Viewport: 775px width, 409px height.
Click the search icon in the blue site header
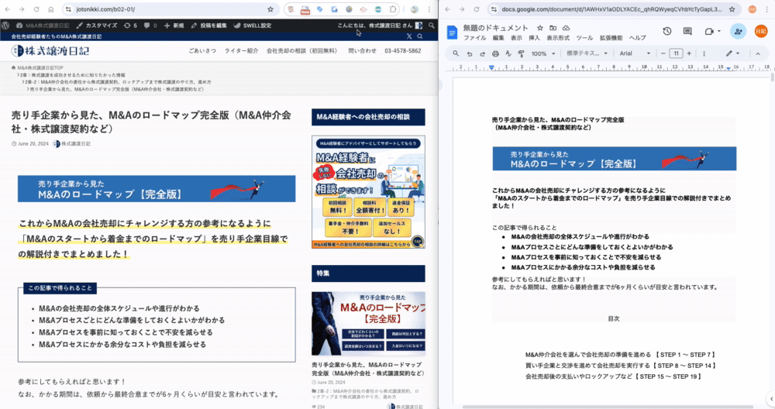click(x=419, y=36)
